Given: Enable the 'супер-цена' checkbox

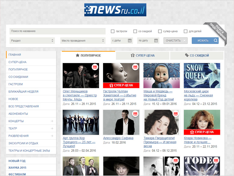Looking at the screenshot, I should pyautogui.click(x=160, y=31).
